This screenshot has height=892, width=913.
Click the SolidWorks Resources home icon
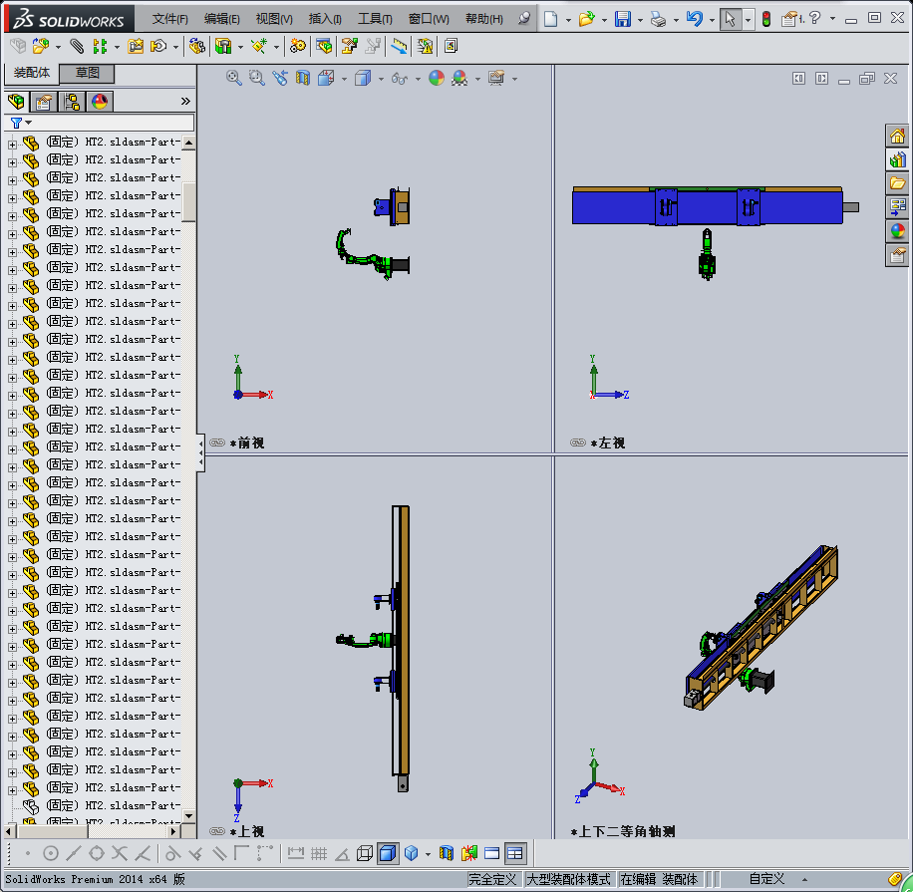point(897,136)
